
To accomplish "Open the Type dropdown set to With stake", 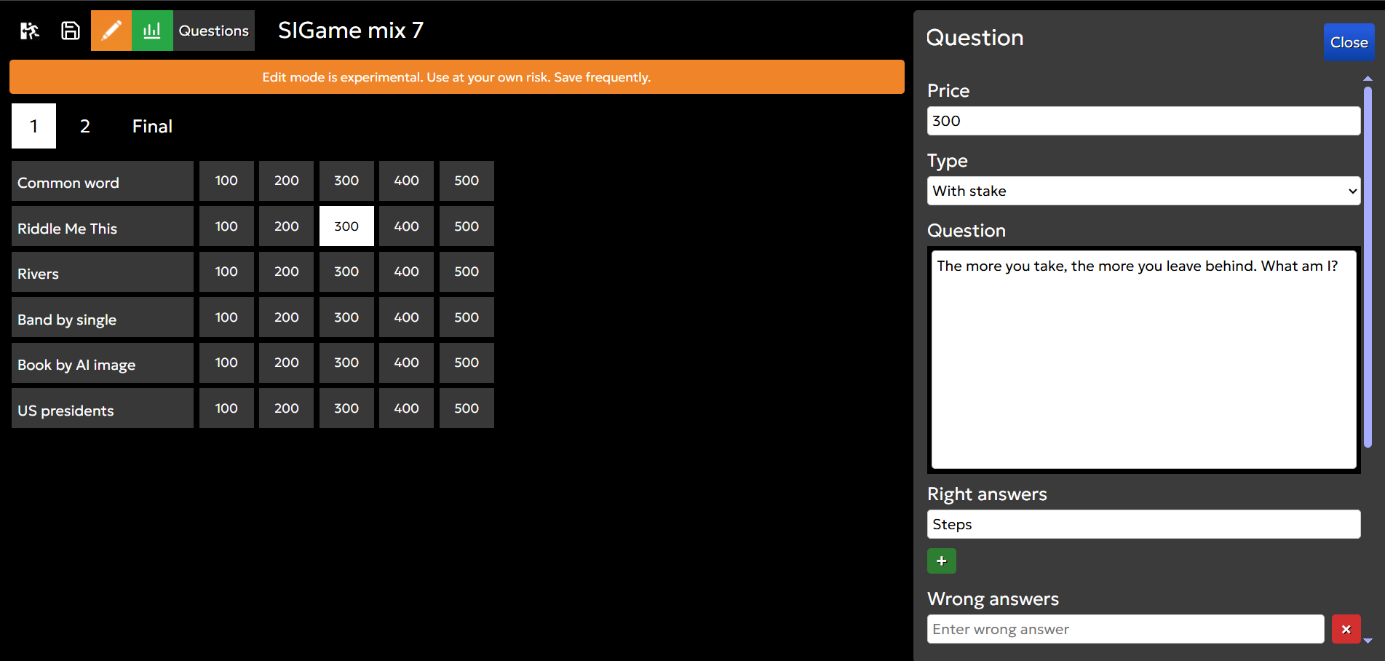I will (1143, 191).
